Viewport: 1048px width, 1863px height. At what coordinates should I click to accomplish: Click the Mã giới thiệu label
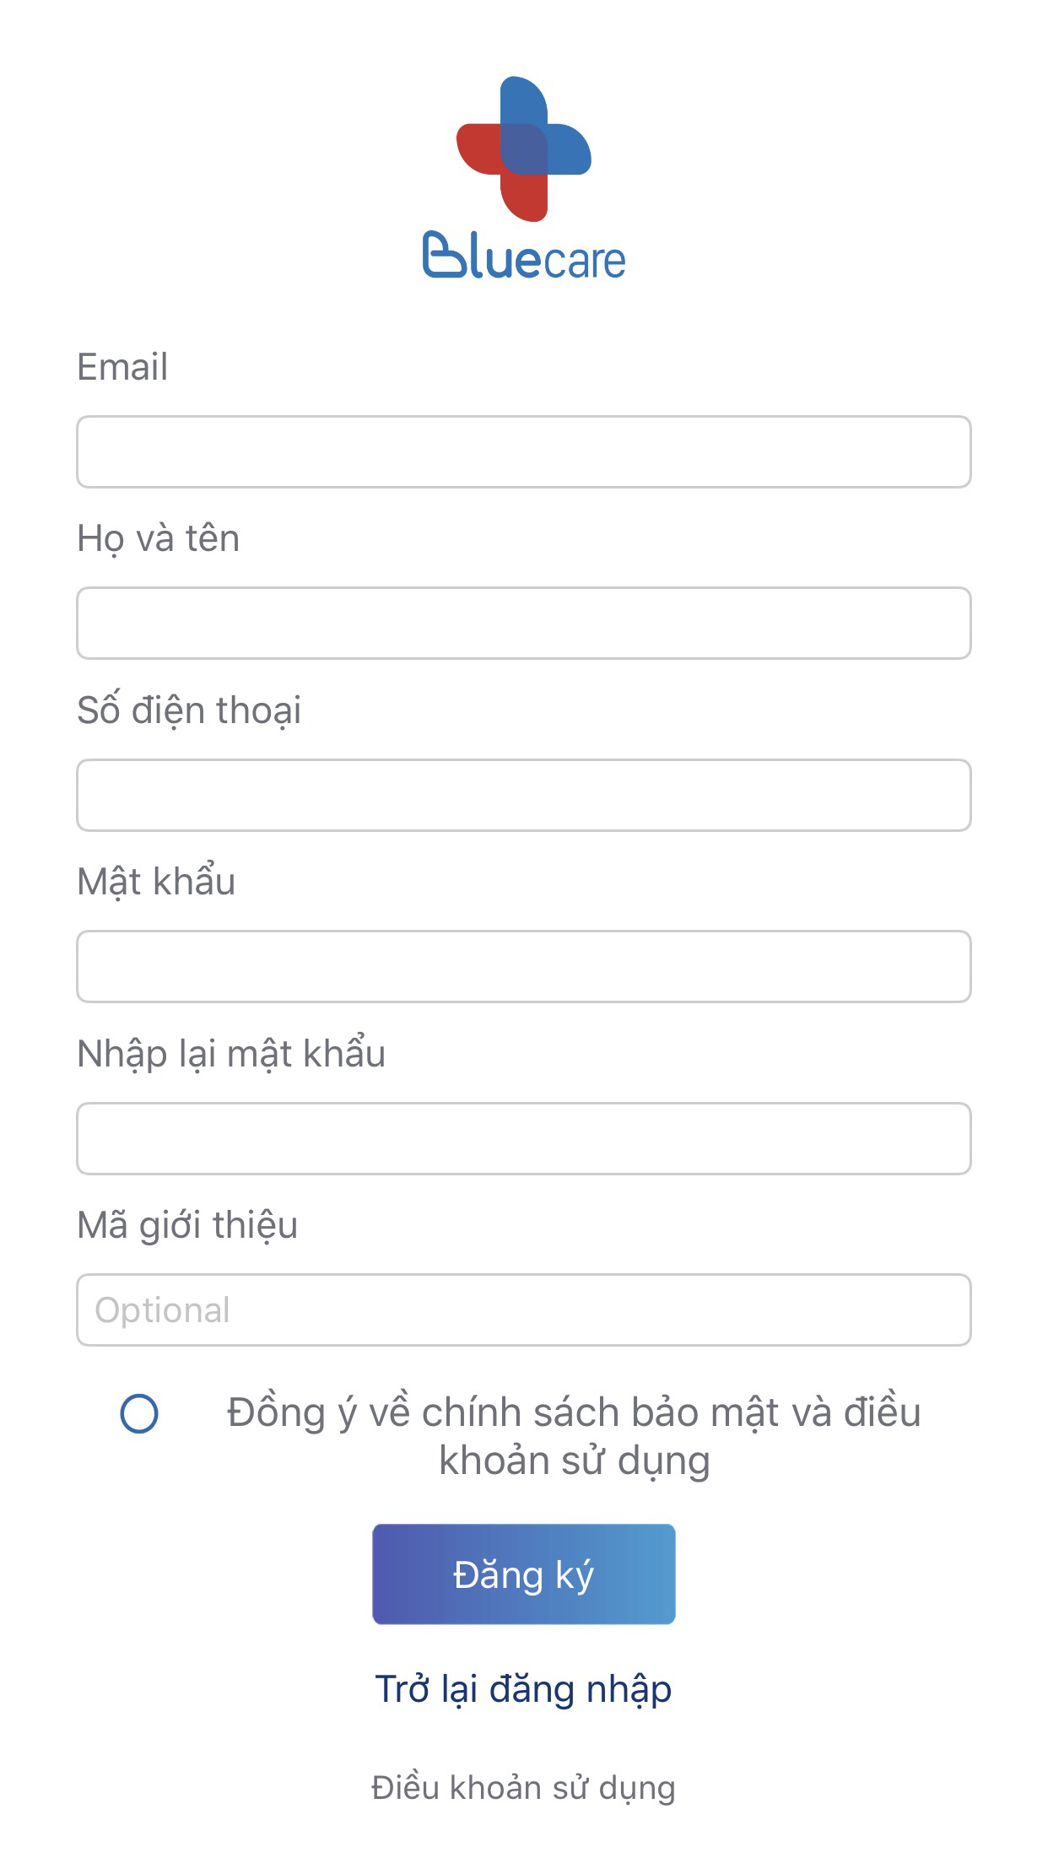[x=187, y=1225]
